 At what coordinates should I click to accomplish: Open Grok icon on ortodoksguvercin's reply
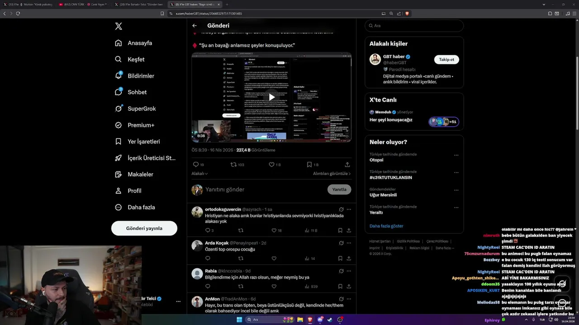click(x=341, y=209)
